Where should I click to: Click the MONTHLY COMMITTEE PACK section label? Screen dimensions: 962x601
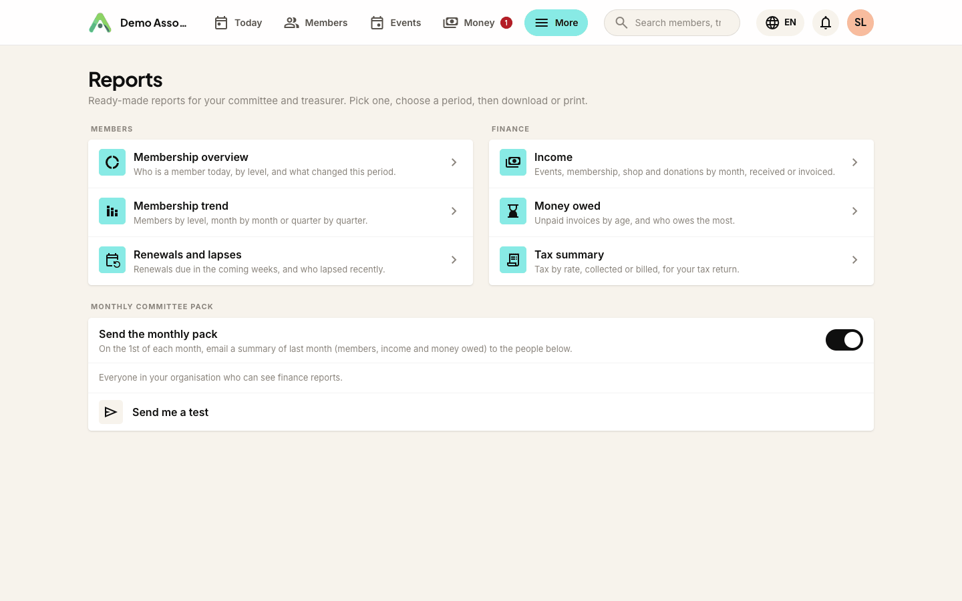point(152,307)
